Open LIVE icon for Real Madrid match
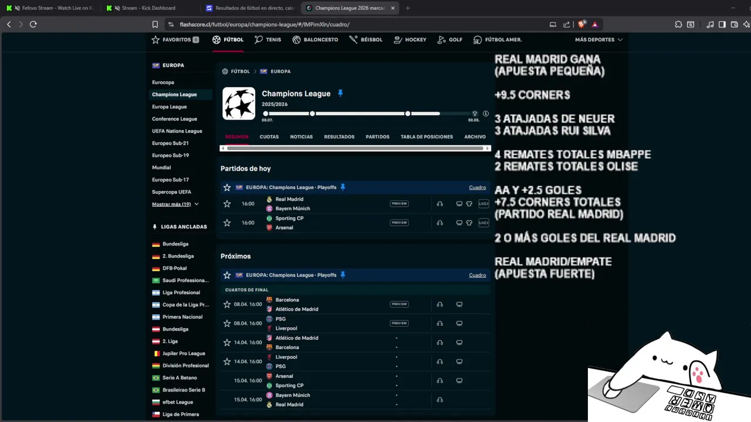Viewport: 751px width, 422px height. [483, 204]
